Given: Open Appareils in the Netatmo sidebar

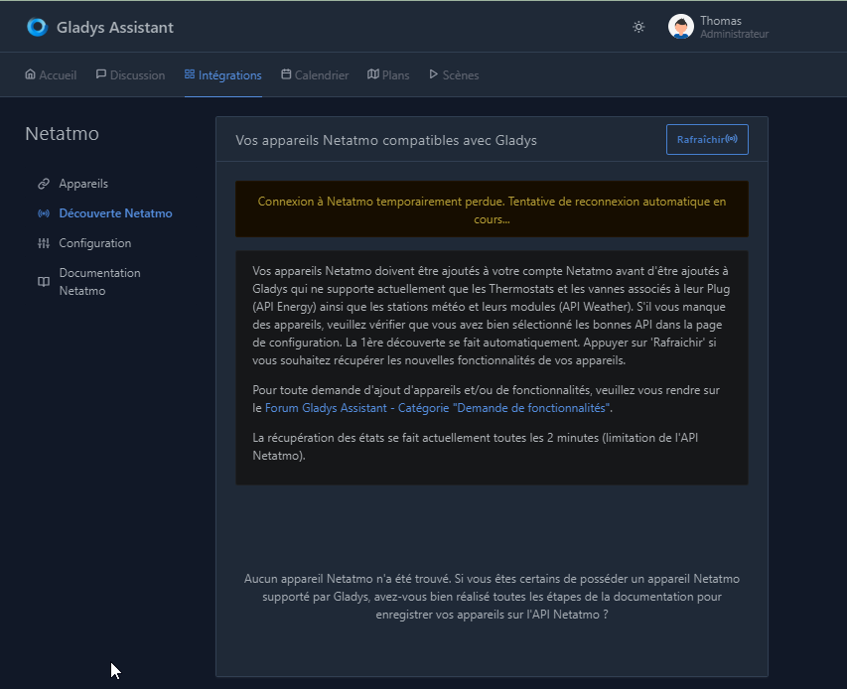Looking at the screenshot, I should (x=83, y=184).
